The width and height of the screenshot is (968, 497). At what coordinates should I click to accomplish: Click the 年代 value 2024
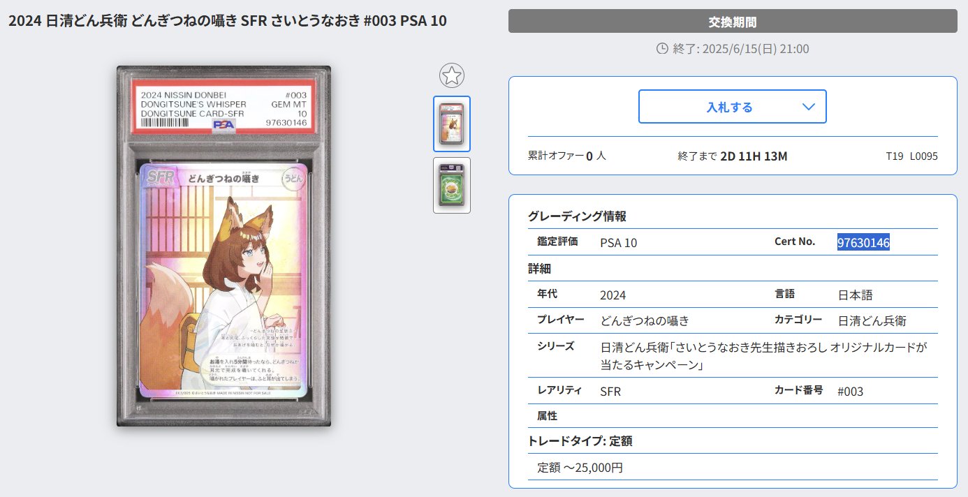pyautogui.click(x=613, y=295)
